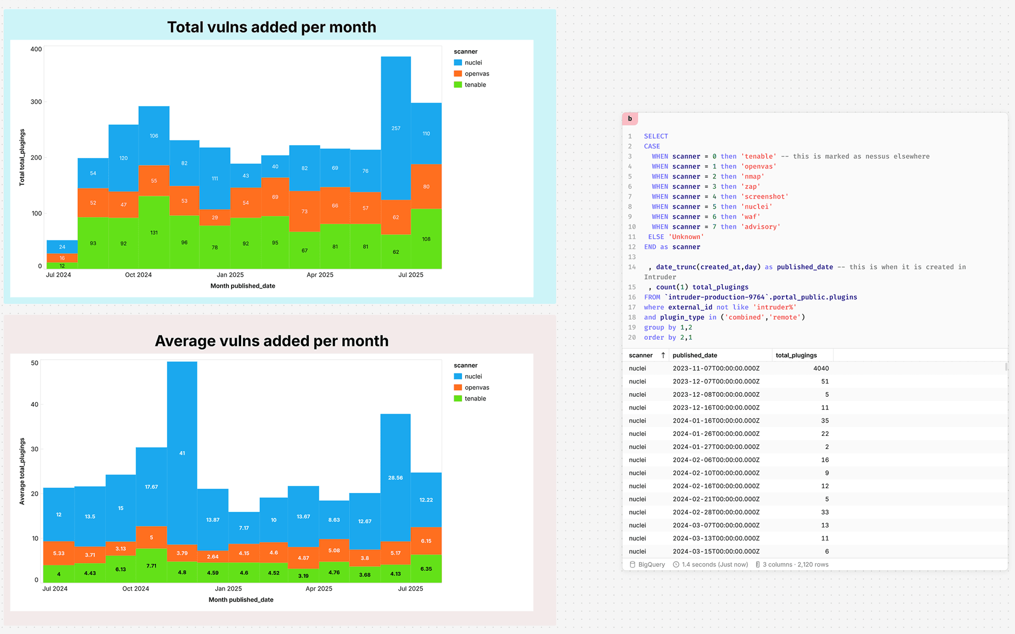
Task: Toggle openvas series in bottom chart legend
Action: coord(472,388)
